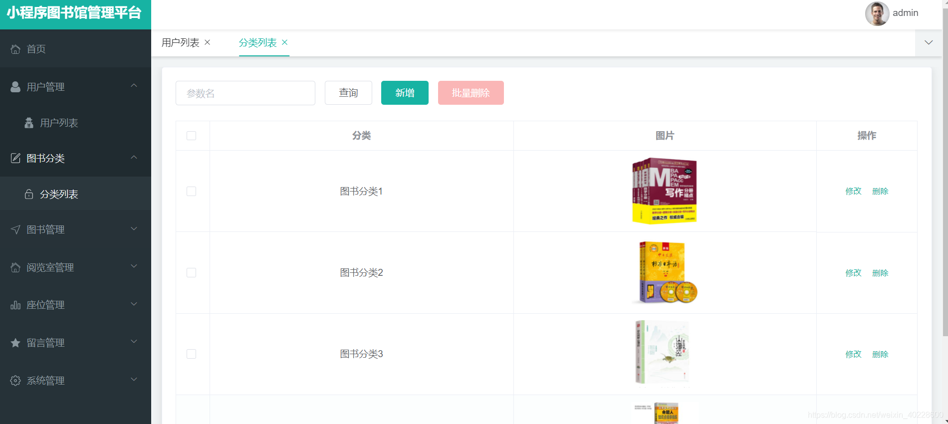Open 分类列表 in the sidebar
The width and height of the screenshot is (948, 424).
[x=75, y=194]
